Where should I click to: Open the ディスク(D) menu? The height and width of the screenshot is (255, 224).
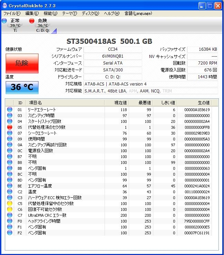(90, 13)
